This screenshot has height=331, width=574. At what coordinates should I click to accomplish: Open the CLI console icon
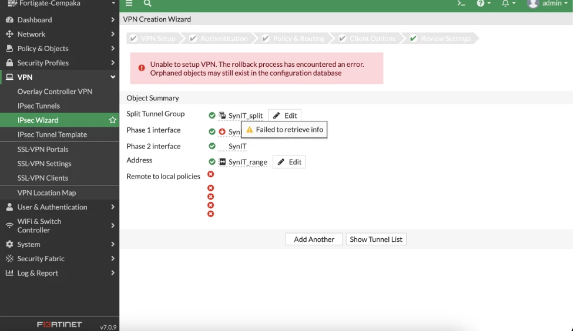461,4
